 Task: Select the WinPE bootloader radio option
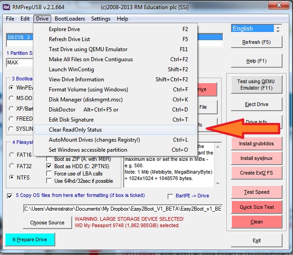tap(11, 88)
